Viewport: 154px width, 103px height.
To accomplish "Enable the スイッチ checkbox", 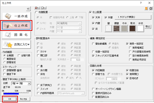I will click(x=38, y=89).
